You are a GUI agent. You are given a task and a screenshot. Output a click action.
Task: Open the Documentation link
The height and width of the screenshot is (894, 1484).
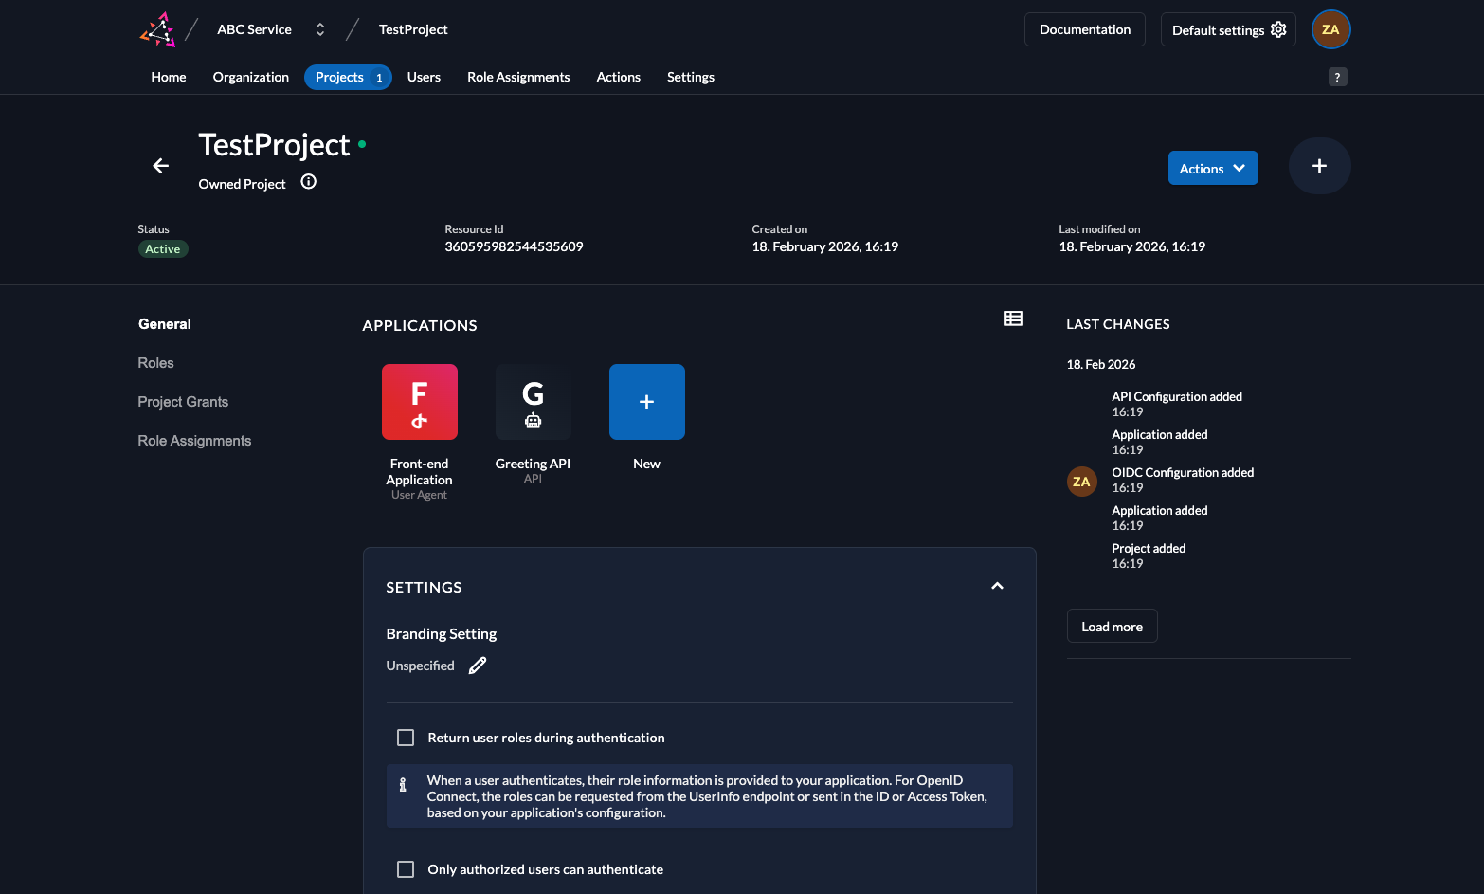click(1084, 29)
